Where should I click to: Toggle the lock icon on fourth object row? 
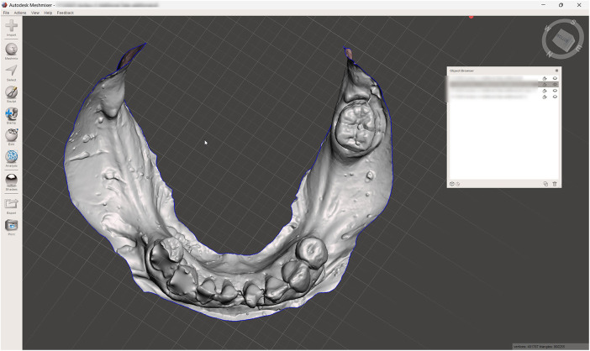(544, 97)
